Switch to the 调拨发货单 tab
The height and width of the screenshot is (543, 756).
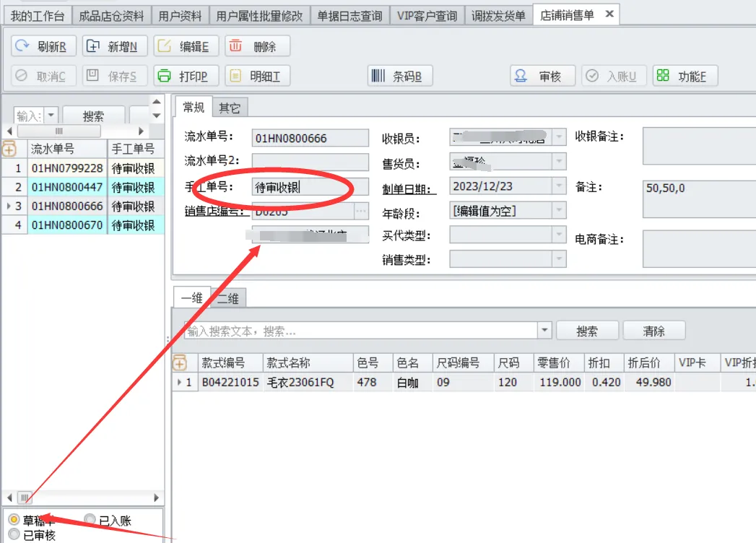coord(498,15)
